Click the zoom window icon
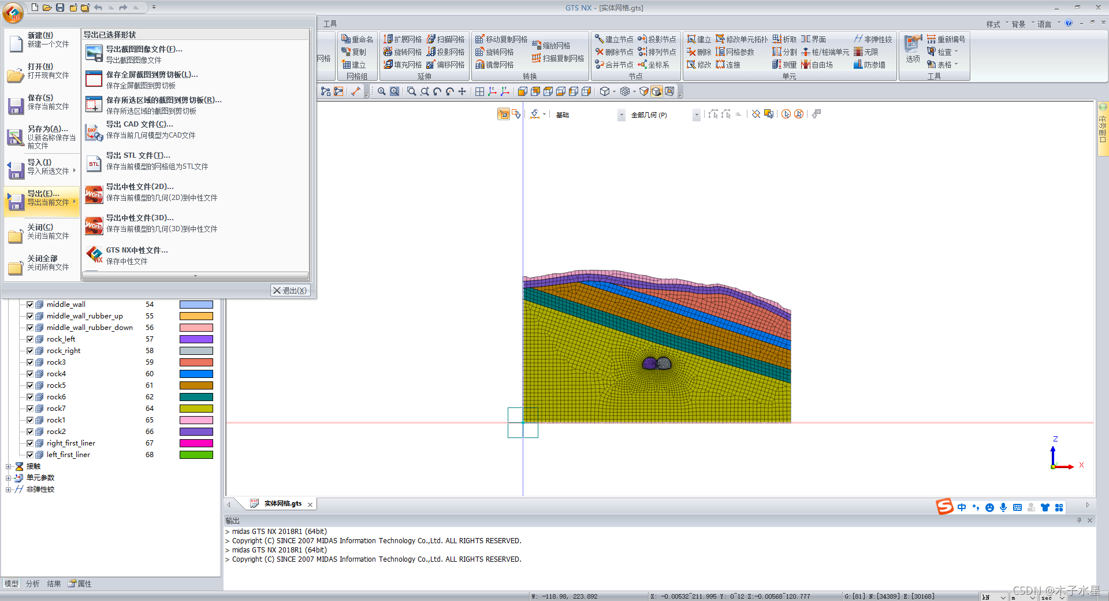This screenshot has width=1109, height=601. coord(412,91)
